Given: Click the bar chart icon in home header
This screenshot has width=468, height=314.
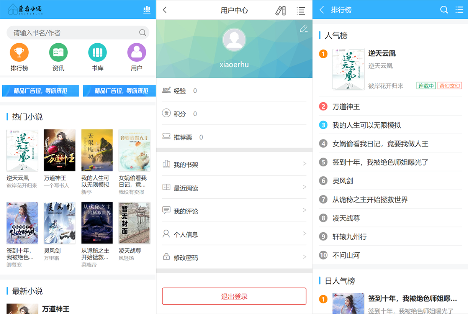Looking at the screenshot, I should [x=147, y=10].
